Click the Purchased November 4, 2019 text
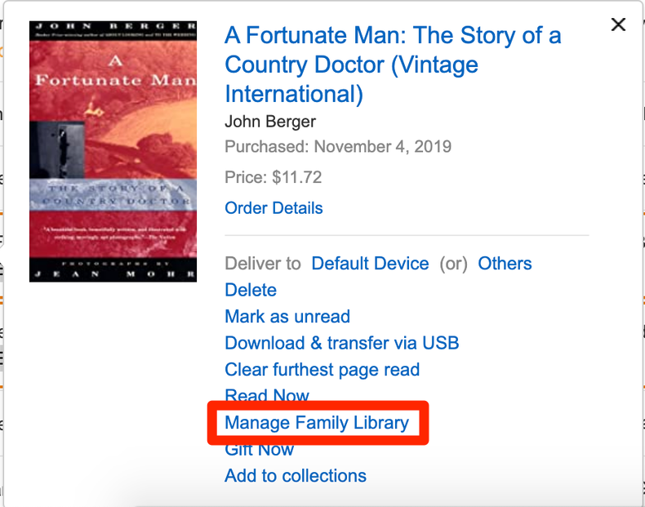 338,147
